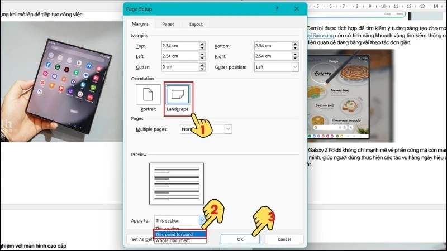Decrease the Gutter value with down arrow
The image size is (447, 251).
tap(202, 69)
